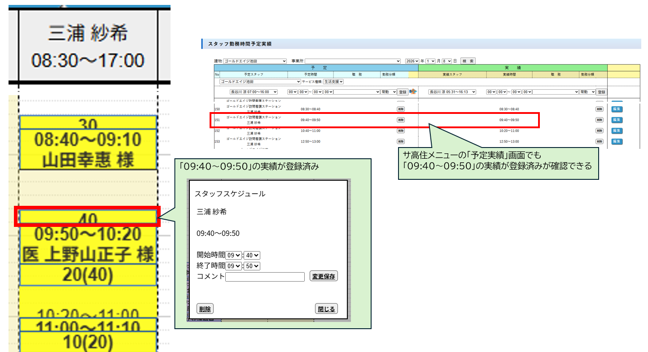
Task: Select the 09:50～10:20 上野山正子 schedule block
Action: [88, 244]
